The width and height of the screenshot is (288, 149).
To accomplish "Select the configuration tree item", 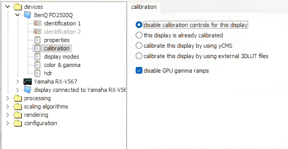I will [40, 123].
